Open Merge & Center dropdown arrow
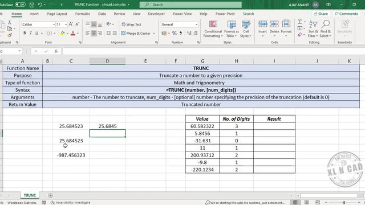The image size is (365, 205). coord(154,34)
